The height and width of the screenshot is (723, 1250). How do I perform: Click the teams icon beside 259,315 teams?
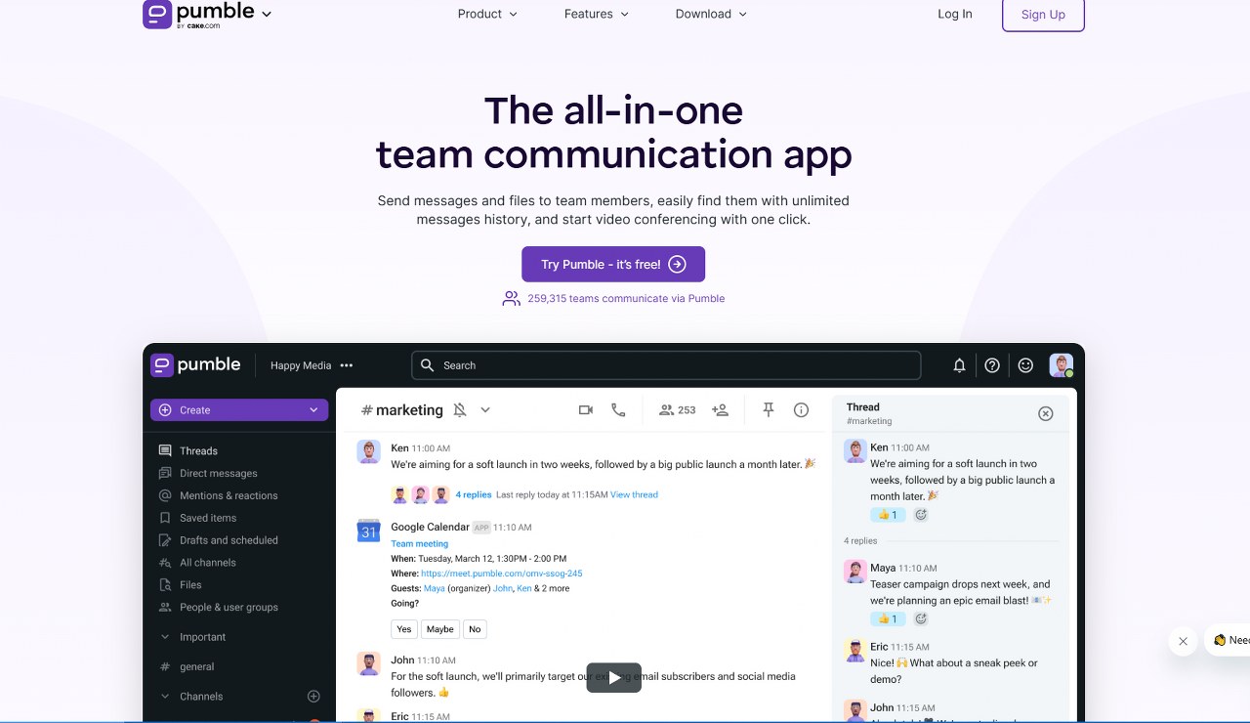pyautogui.click(x=512, y=298)
